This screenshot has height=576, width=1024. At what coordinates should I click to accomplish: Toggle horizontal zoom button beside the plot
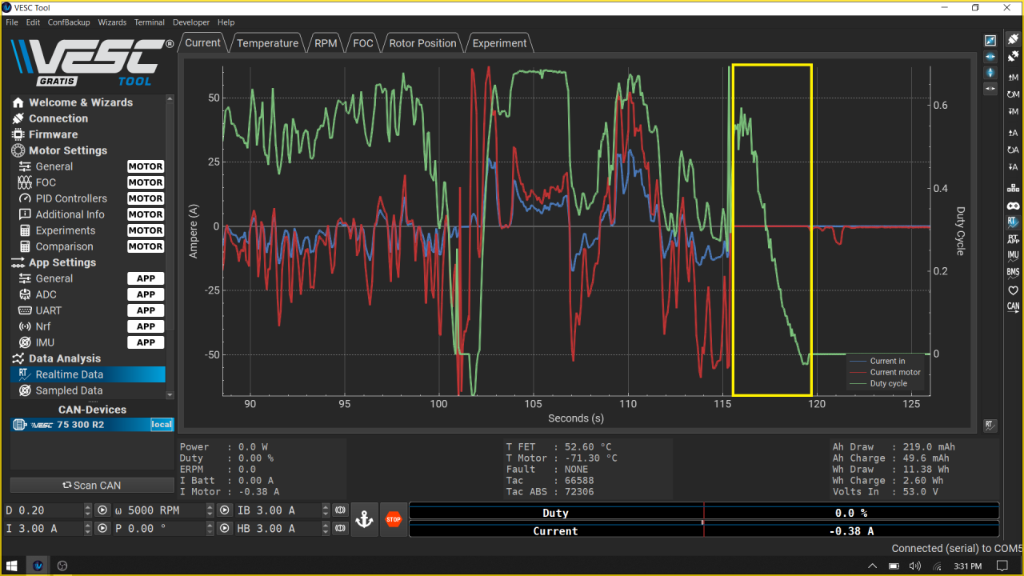(990, 57)
